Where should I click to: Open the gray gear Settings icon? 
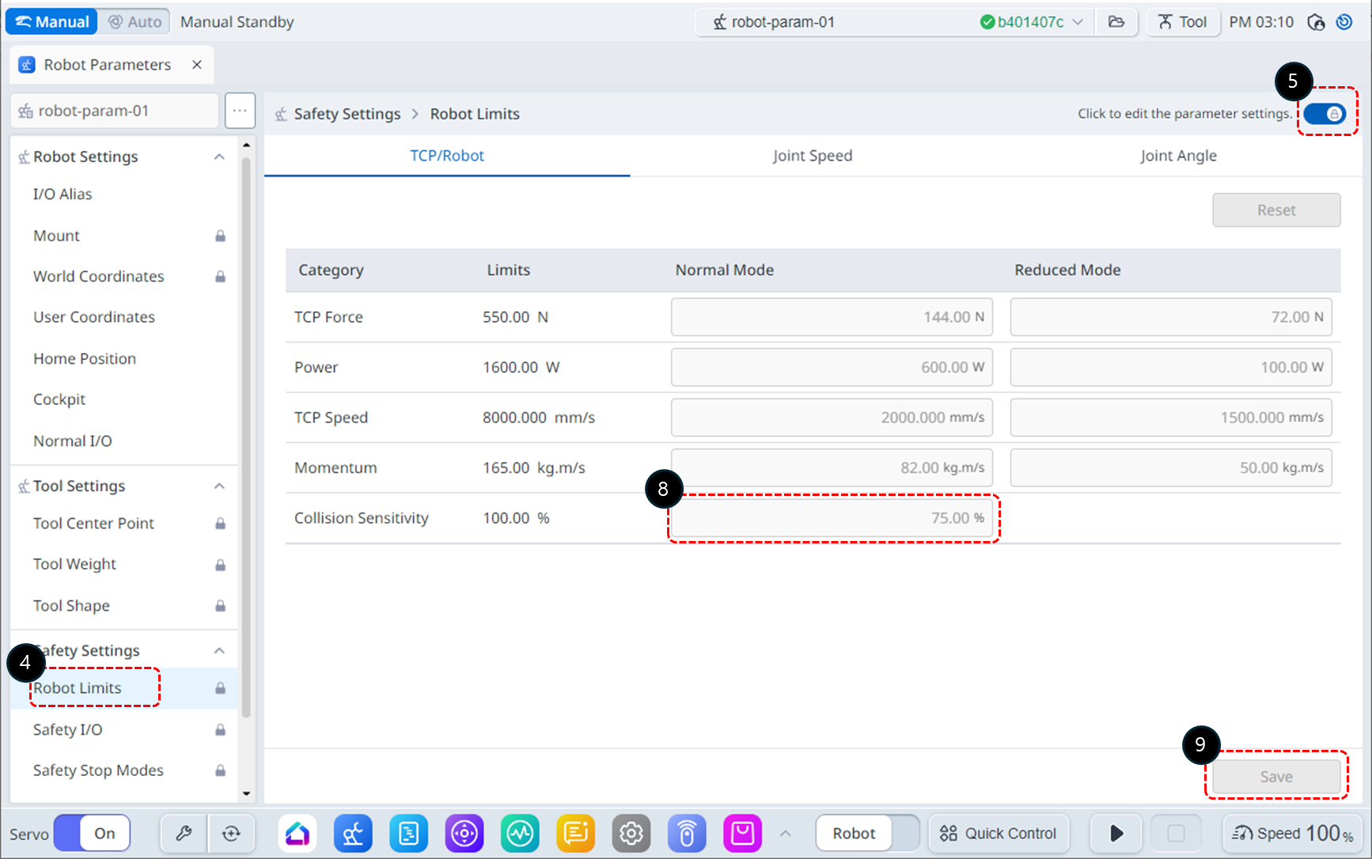[631, 833]
